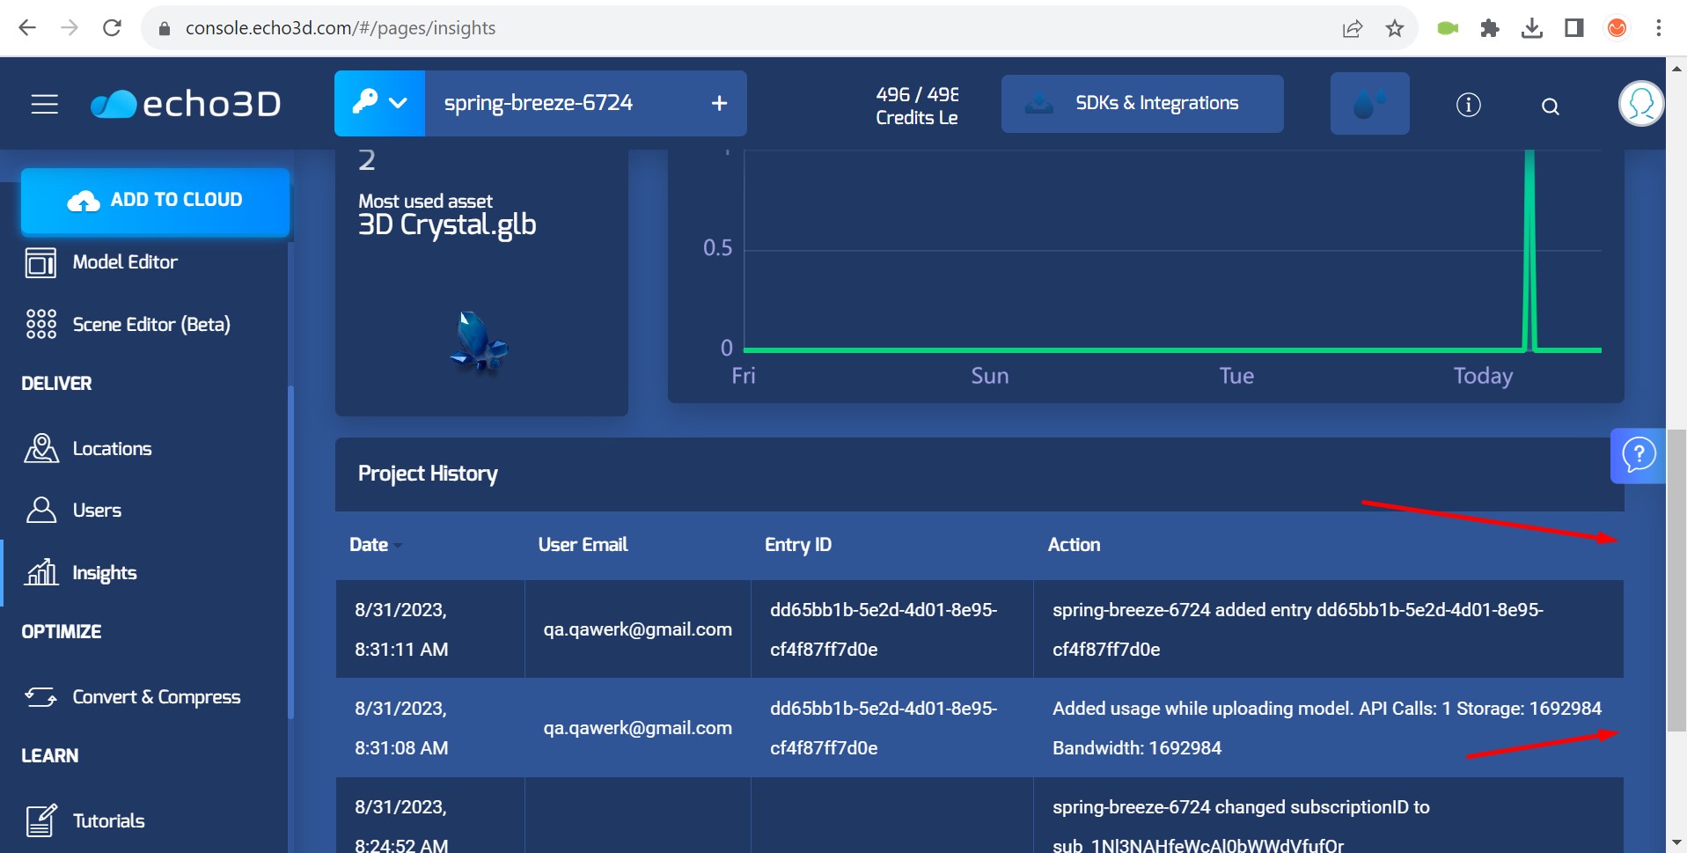
Task: Open Scene Editor (Beta)
Action: pyautogui.click(x=151, y=325)
